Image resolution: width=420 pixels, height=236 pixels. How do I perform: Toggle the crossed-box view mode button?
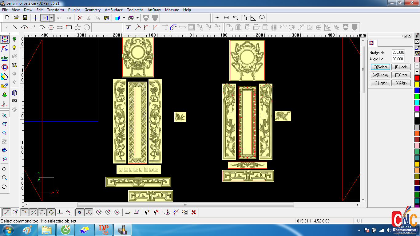point(45,18)
